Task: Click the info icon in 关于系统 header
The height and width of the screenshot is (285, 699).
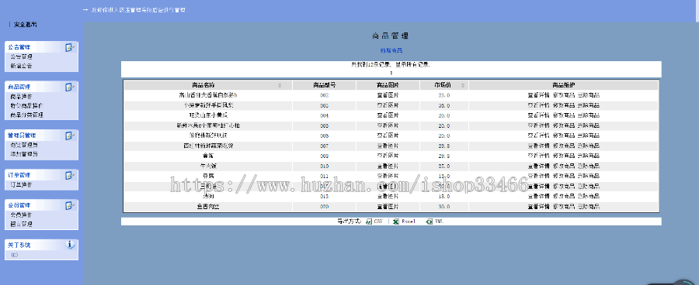Action: (x=70, y=245)
